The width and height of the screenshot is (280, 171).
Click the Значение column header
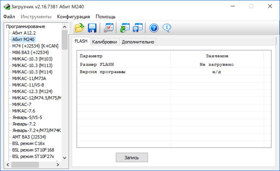click(x=217, y=56)
